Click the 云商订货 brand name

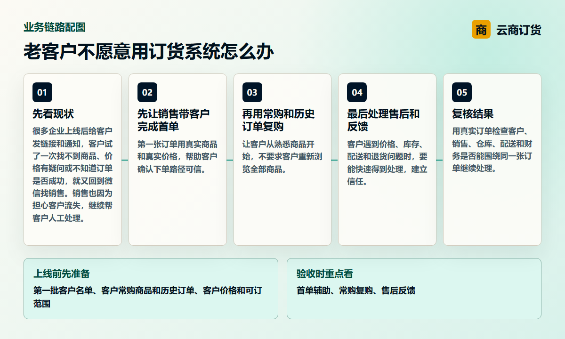pyautogui.click(x=519, y=30)
